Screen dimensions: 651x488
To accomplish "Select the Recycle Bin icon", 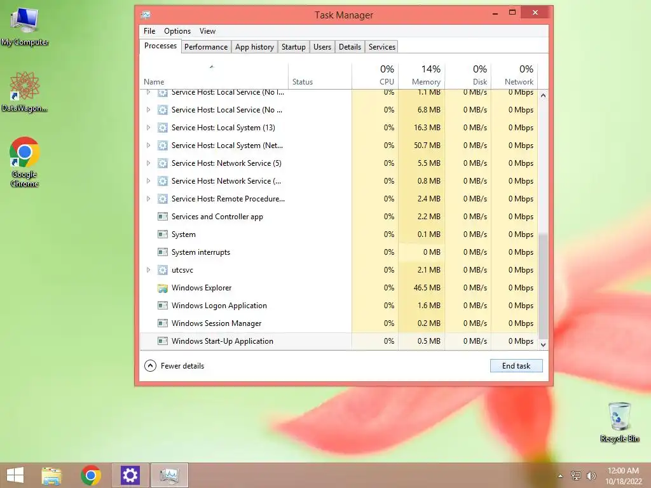I will 619,423.
